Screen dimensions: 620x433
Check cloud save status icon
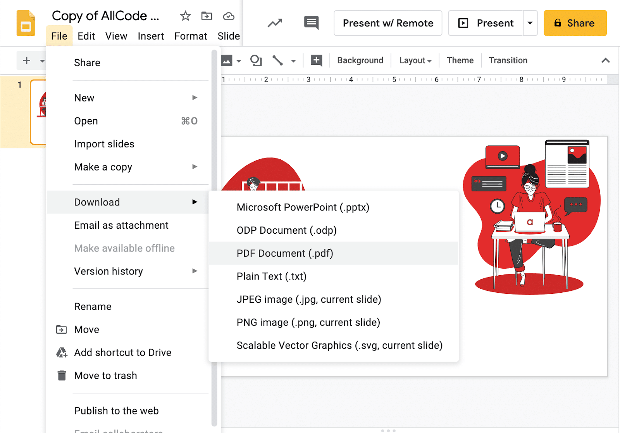[x=229, y=16]
